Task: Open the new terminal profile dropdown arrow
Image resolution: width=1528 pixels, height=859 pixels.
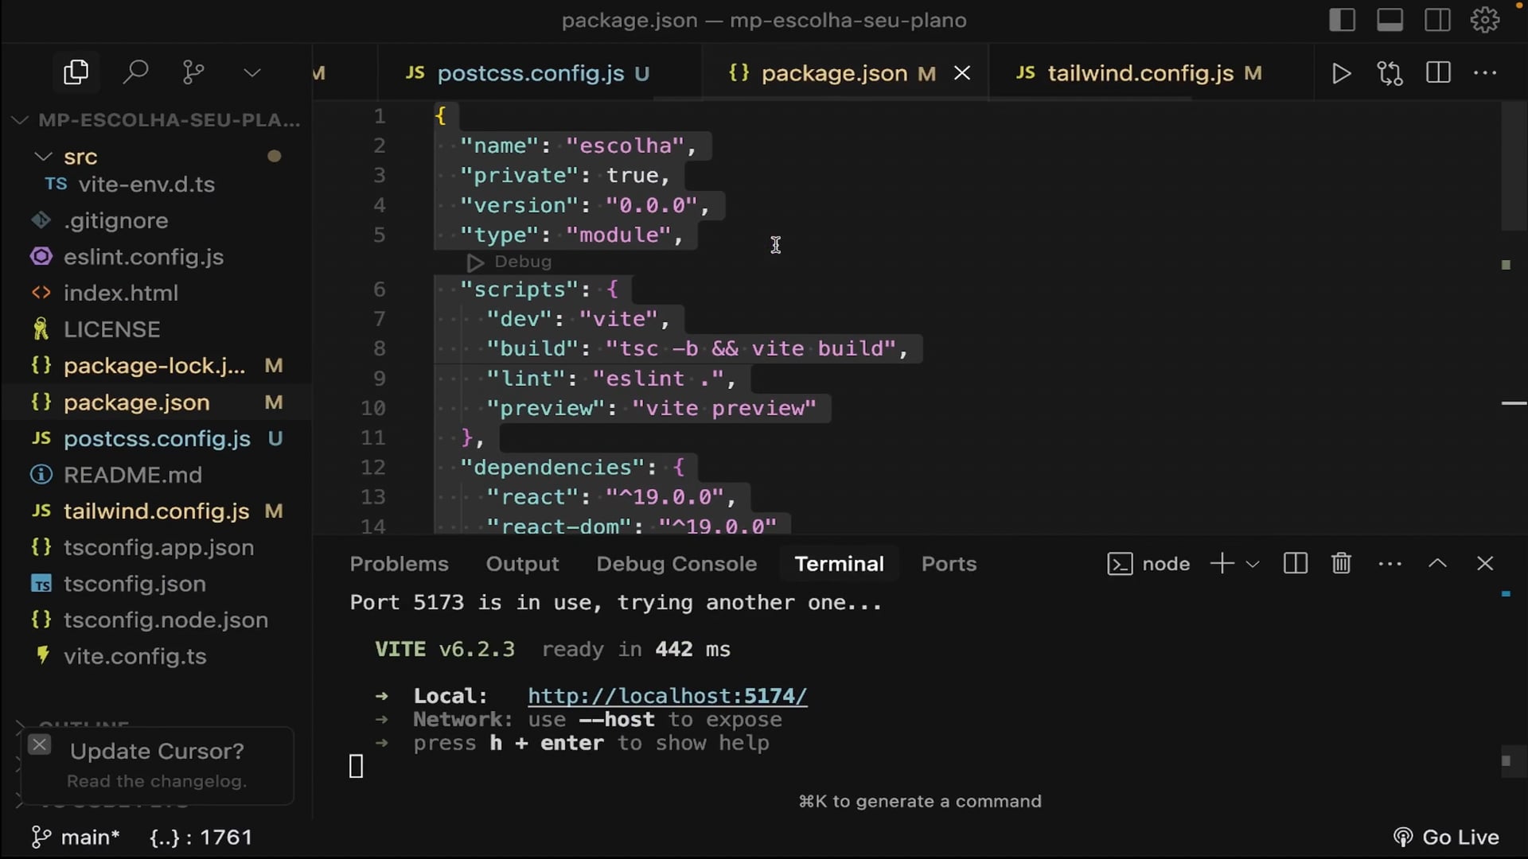Action: point(1253,565)
